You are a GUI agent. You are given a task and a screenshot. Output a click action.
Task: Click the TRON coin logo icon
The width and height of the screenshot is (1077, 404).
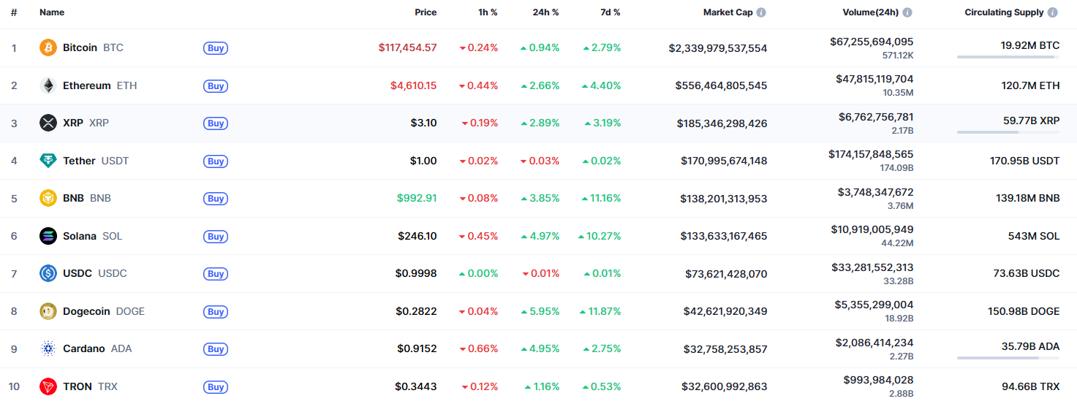pyautogui.click(x=48, y=386)
